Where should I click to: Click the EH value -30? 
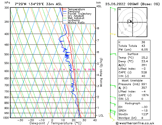(144, 107)
